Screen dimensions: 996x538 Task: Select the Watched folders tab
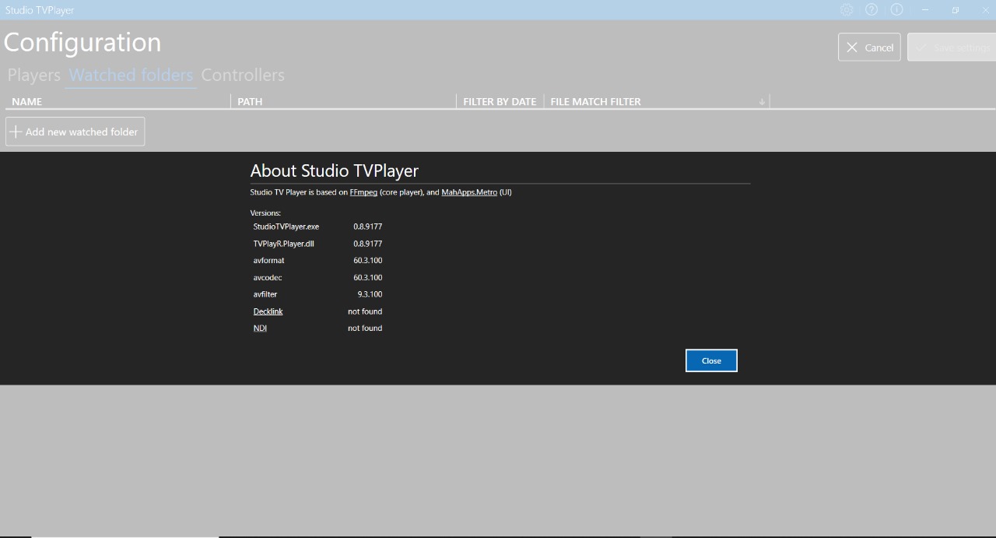click(x=130, y=75)
